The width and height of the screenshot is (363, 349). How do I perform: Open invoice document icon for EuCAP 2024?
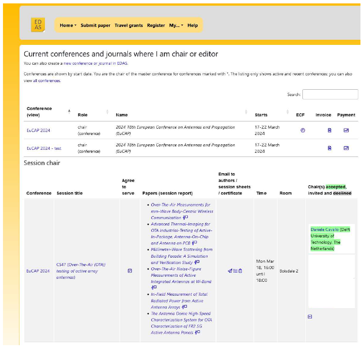tap(330, 130)
